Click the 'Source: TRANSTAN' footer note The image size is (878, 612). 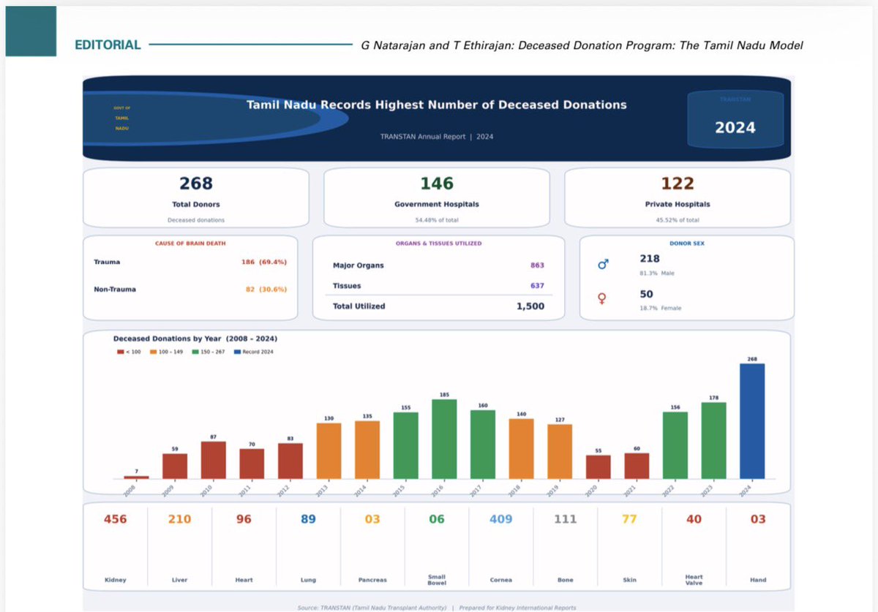(437, 608)
